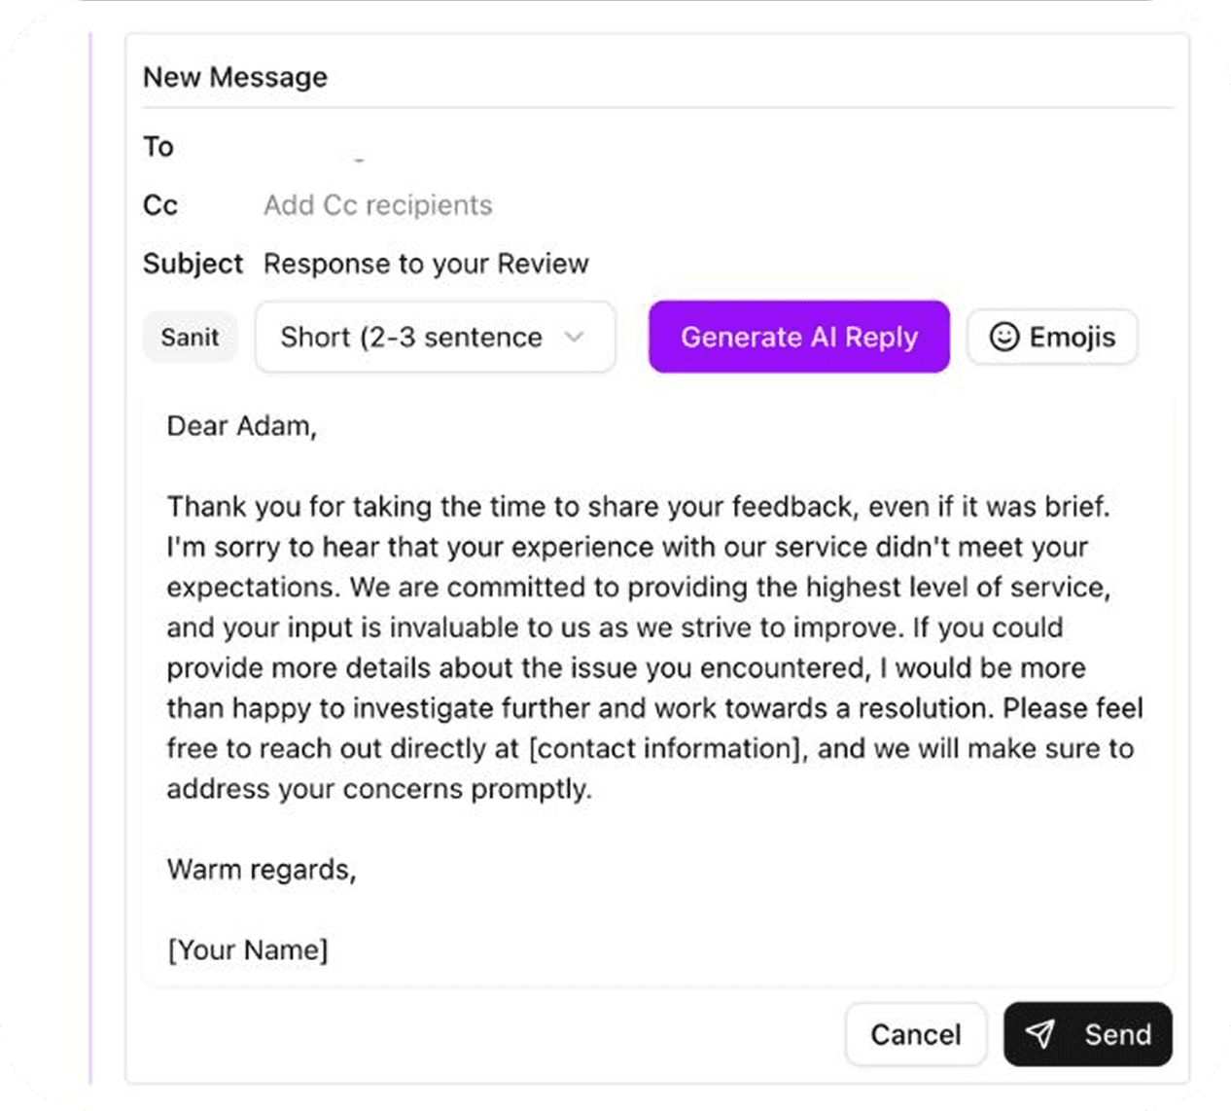Cancel the new message
The image size is (1231, 1111).
click(x=915, y=1034)
